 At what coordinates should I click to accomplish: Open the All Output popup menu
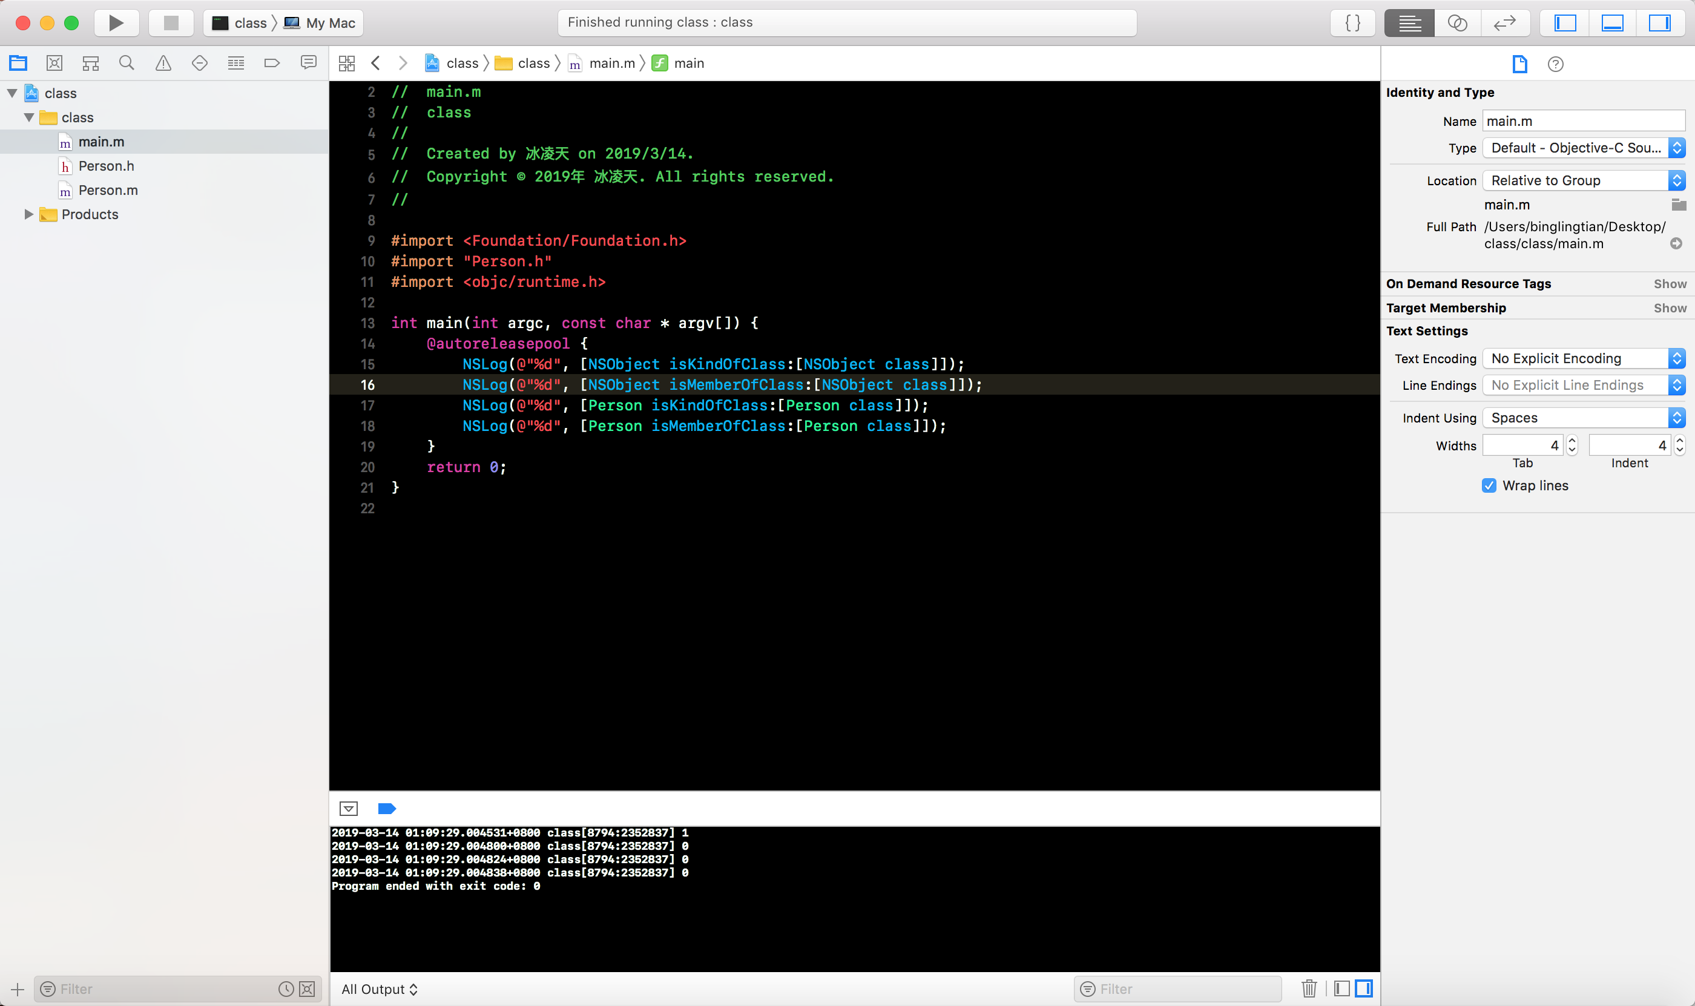380,989
